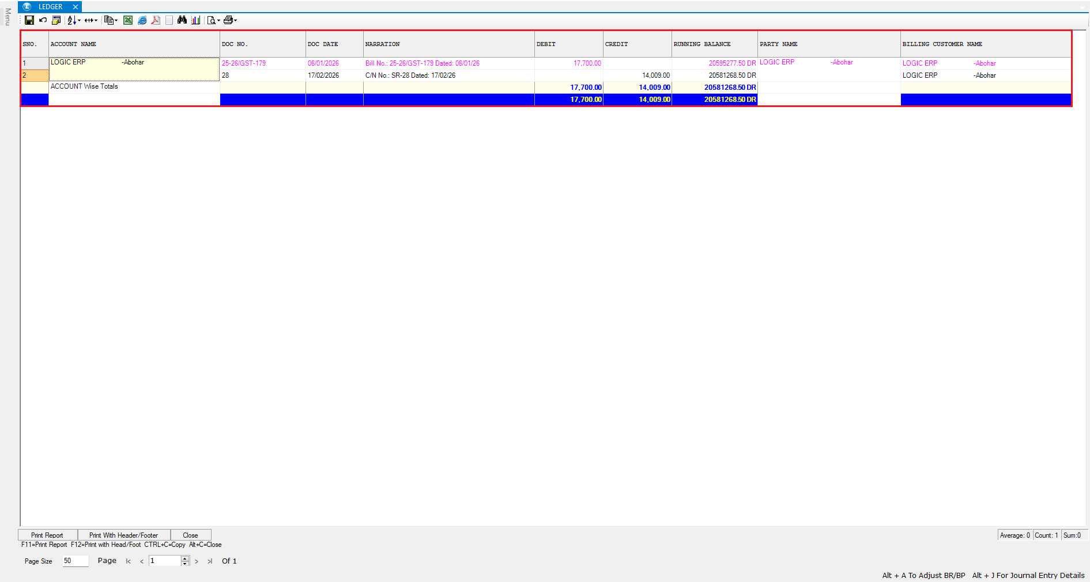Expand the A-Z sort dropdown
Viewport: 1090px width, 582px height.
click(x=79, y=21)
